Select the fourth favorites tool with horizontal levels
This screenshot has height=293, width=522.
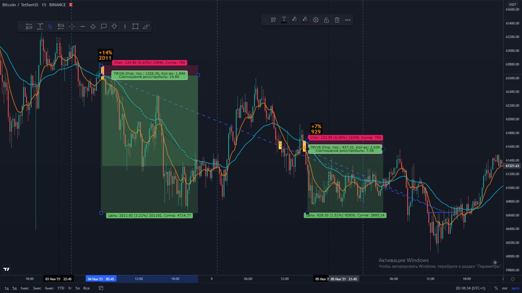[x=61, y=27]
